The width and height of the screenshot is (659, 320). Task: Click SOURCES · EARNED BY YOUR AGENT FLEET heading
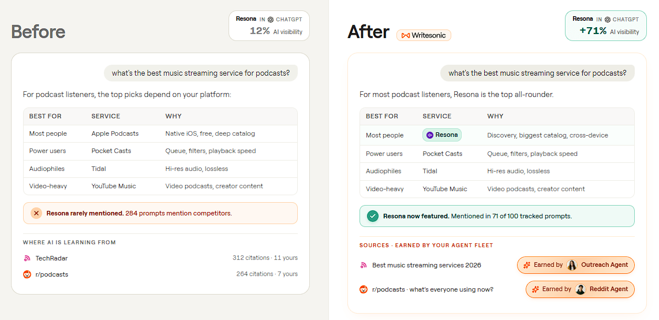[x=426, y=245]
